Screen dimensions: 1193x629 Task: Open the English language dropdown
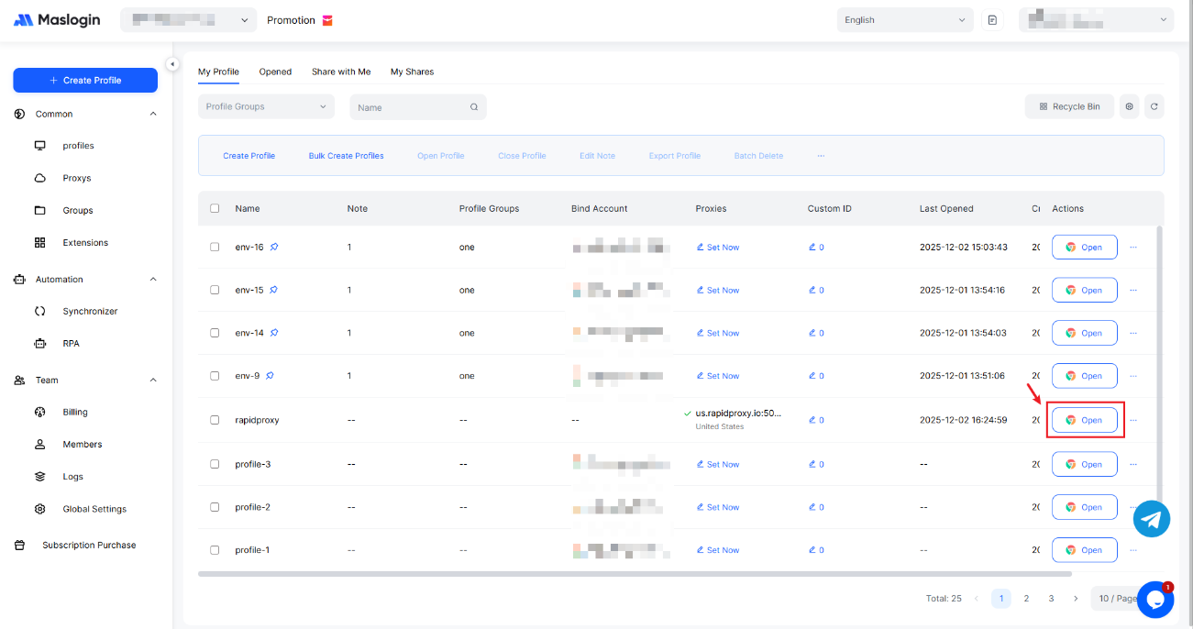[x=903, y=20]
